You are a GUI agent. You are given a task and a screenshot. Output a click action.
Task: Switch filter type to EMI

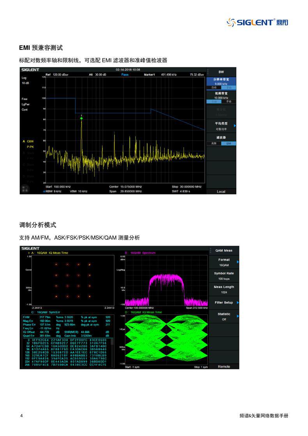228,144
